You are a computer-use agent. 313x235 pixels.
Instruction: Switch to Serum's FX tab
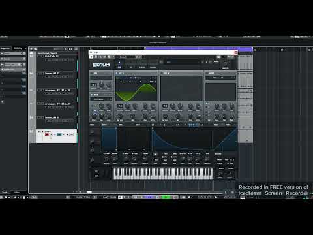(130, 67)
